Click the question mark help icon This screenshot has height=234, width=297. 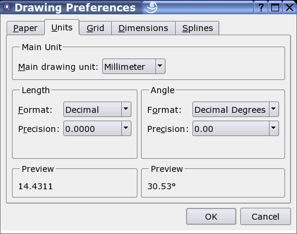click(x=261, y=8)
